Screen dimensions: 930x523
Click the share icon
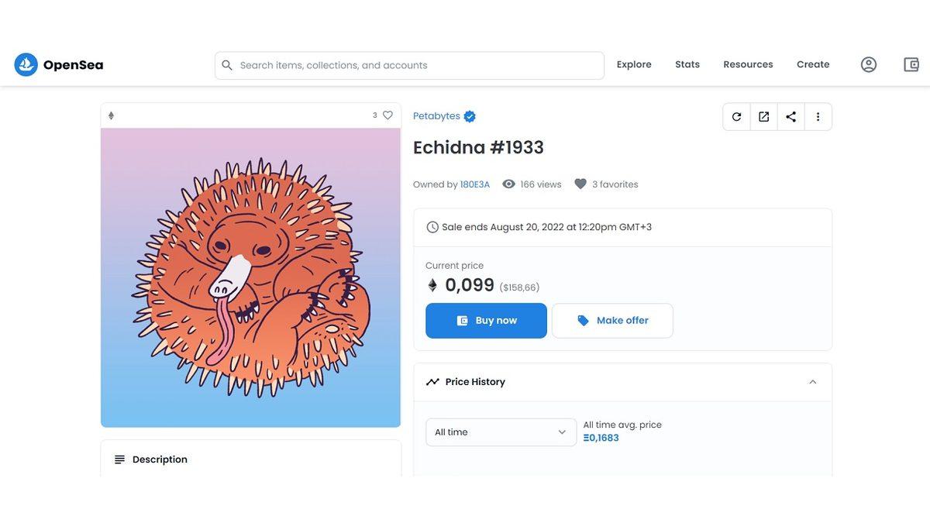point(790,117)
